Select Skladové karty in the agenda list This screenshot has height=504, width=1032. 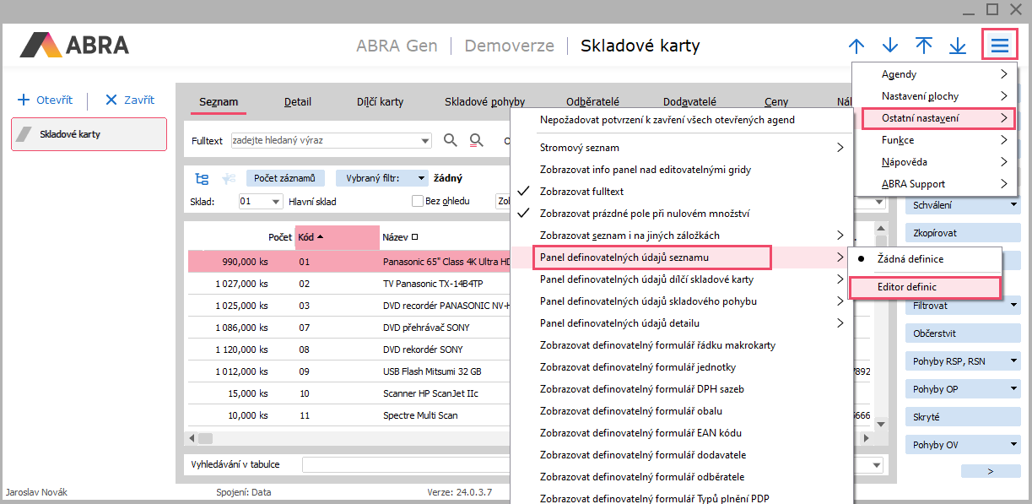pos(89,134)
